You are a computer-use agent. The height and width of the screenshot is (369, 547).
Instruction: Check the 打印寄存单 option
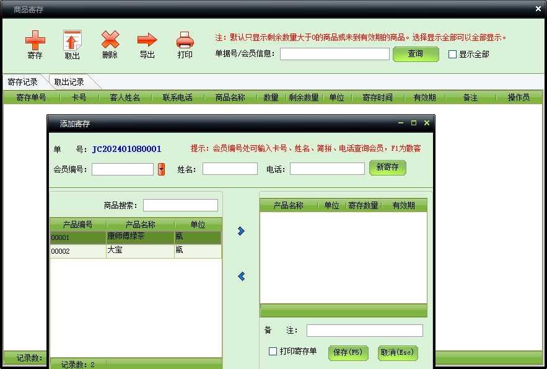(x=273, y=352)
